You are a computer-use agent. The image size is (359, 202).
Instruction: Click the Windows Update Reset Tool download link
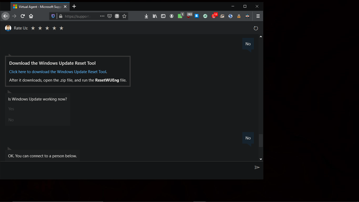58,72
